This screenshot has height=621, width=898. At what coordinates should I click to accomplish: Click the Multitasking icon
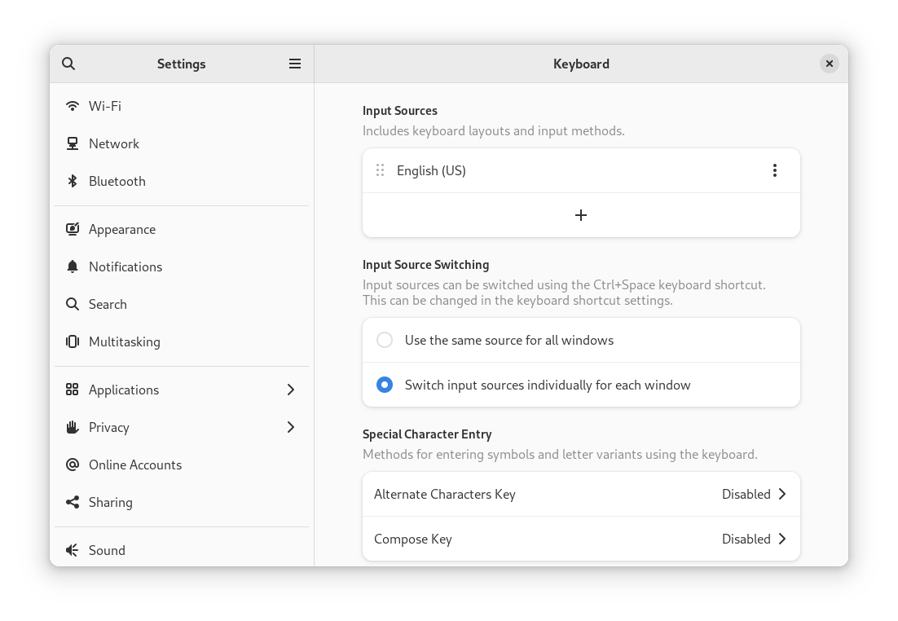(73, 341)
